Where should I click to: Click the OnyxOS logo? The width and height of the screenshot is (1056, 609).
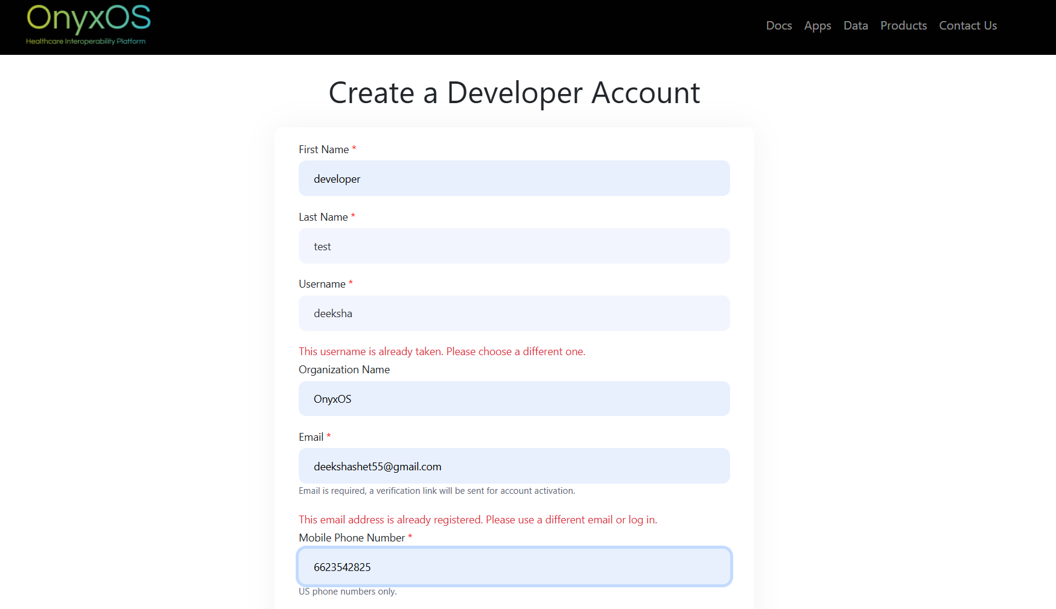coord(88,24)
